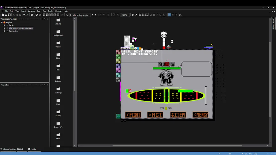Screen dimensions: 276x155
Task: Switch to the Profiler tab
Action: pos(33,149)
